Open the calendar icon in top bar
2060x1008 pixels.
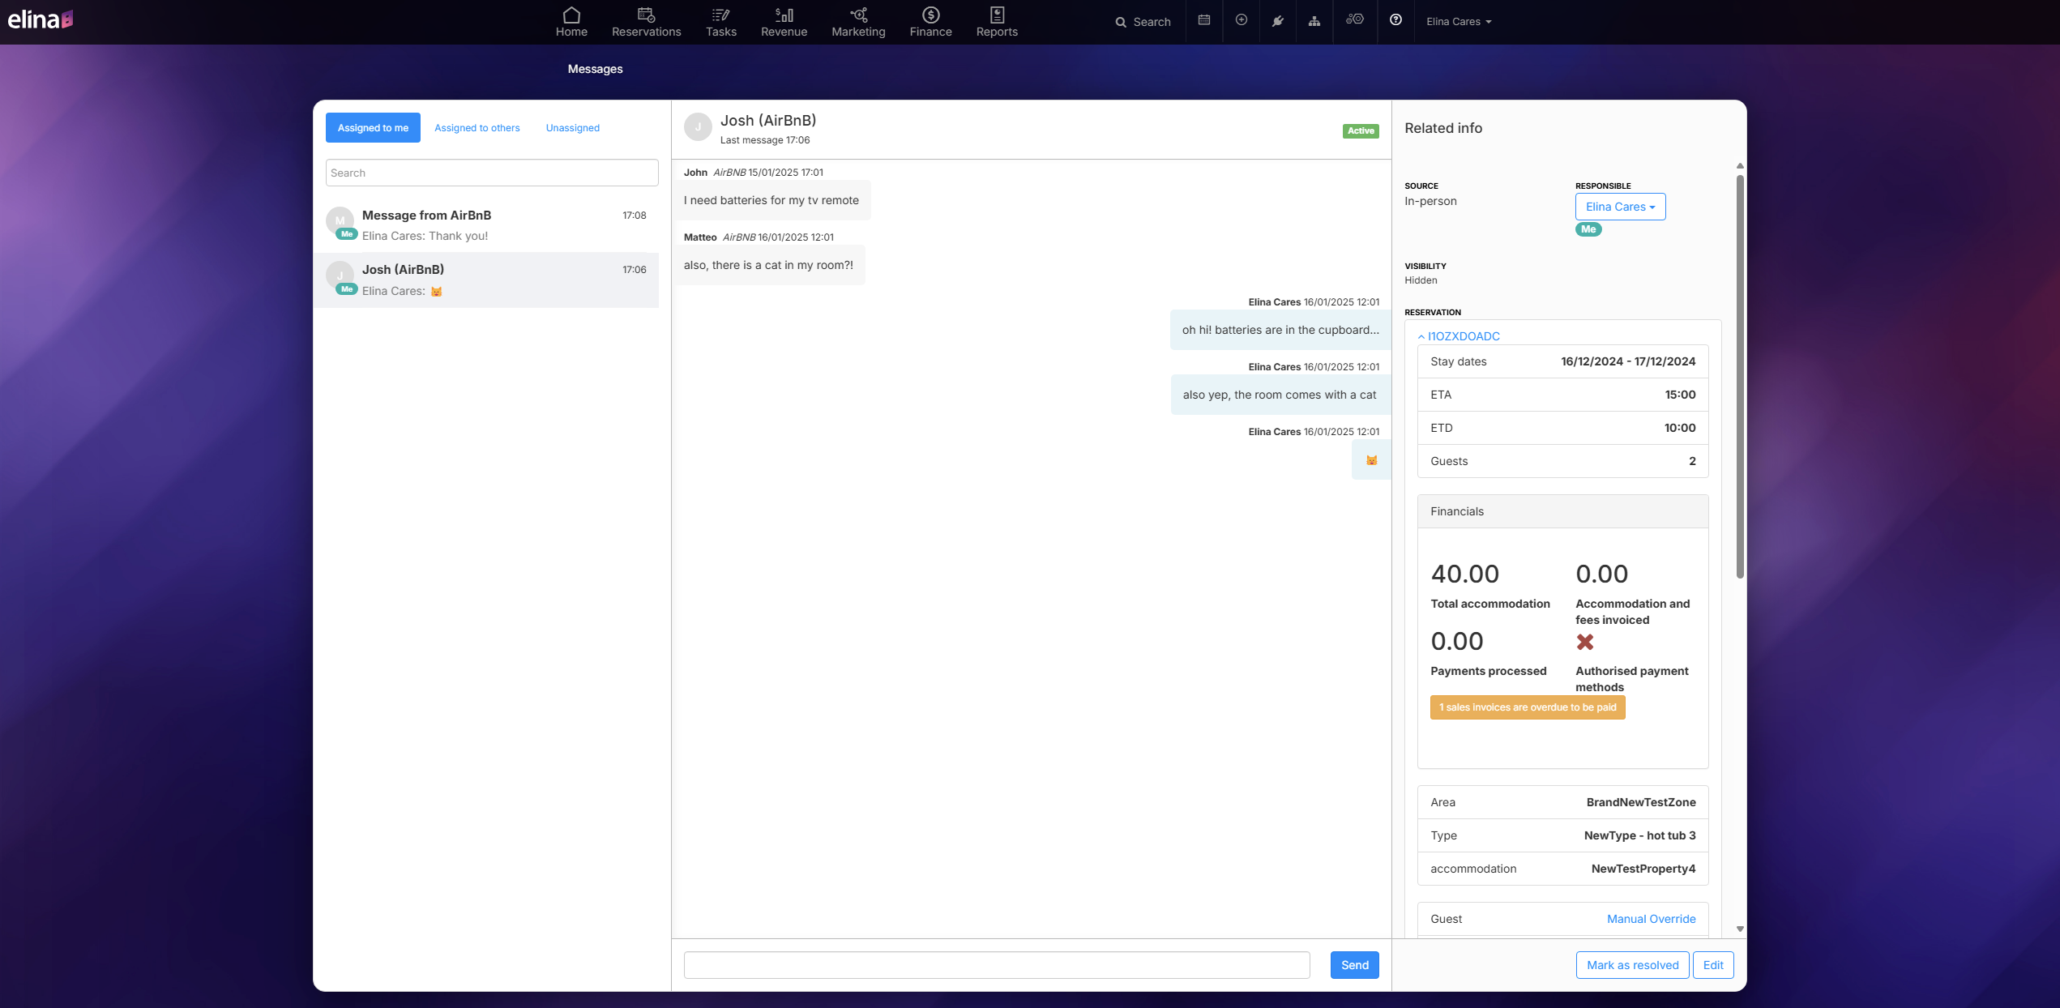1204,20
